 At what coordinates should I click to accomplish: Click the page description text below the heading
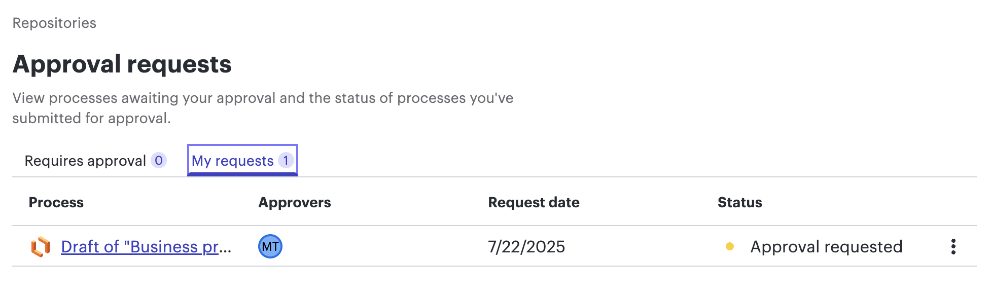(x=263, y=108)
